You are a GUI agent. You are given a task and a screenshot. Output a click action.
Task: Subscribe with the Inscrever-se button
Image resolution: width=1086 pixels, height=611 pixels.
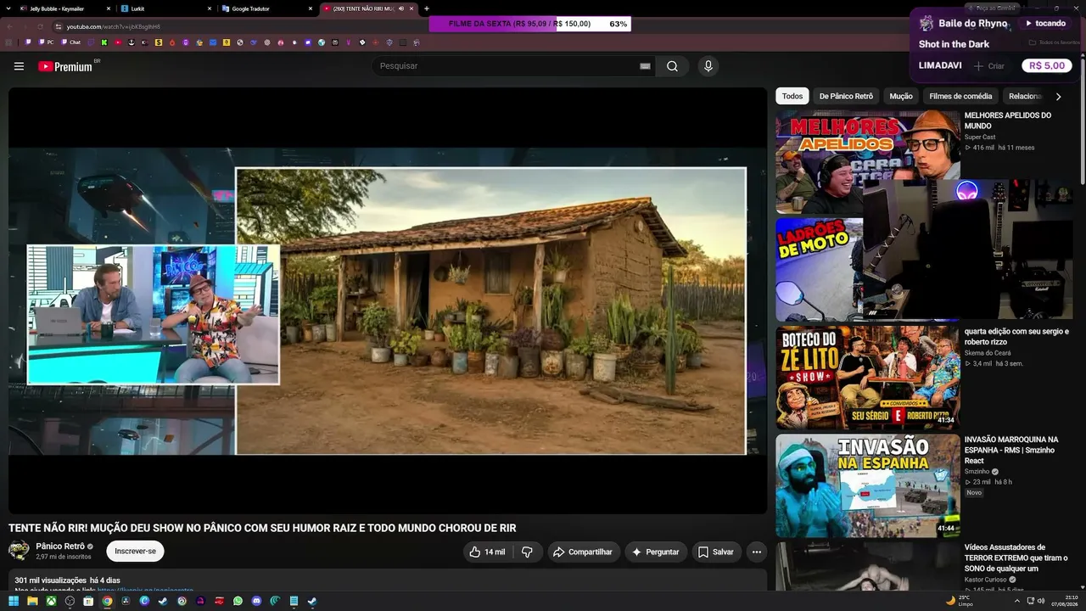pyautogui.click(x=136, y=552)
